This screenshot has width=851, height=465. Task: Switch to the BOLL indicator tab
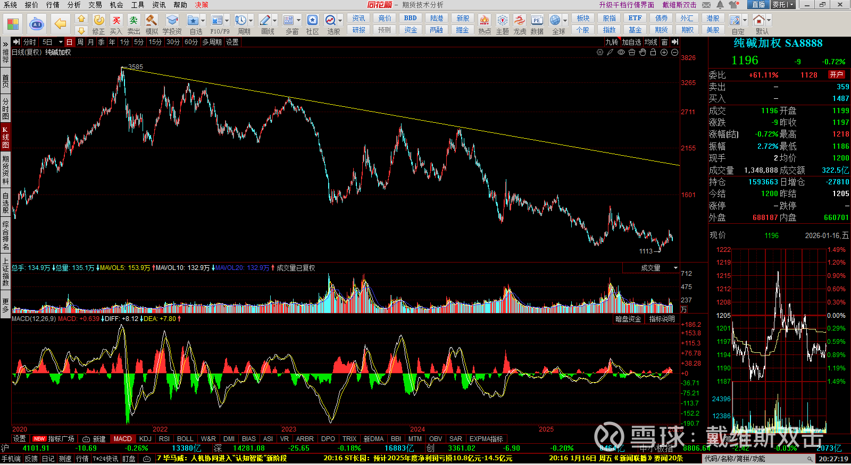click(185, 439)
